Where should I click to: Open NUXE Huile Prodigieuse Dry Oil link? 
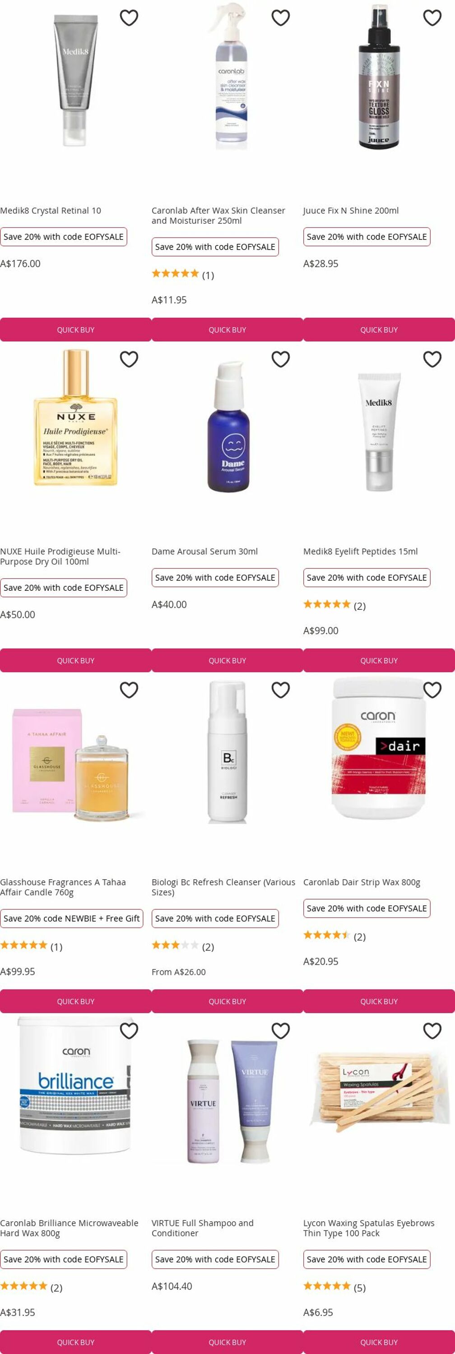60,556
